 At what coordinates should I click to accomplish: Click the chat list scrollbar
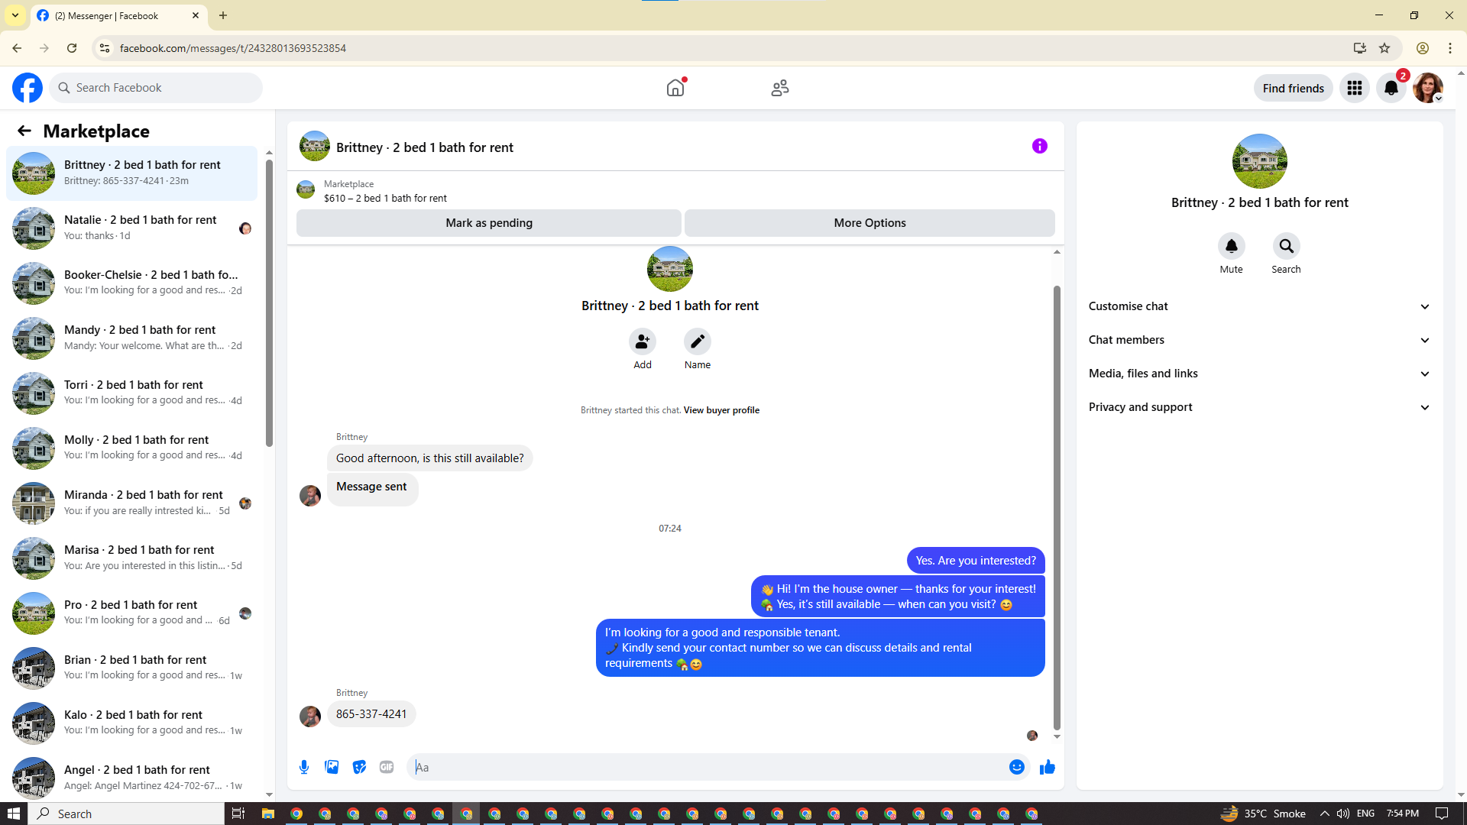[269, 302]
